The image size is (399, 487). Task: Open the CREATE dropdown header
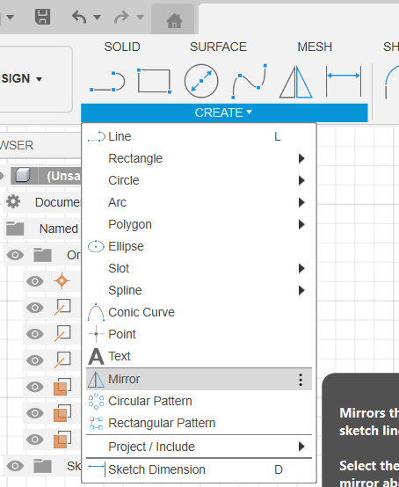pyautogui.click(x=224, y=113)
